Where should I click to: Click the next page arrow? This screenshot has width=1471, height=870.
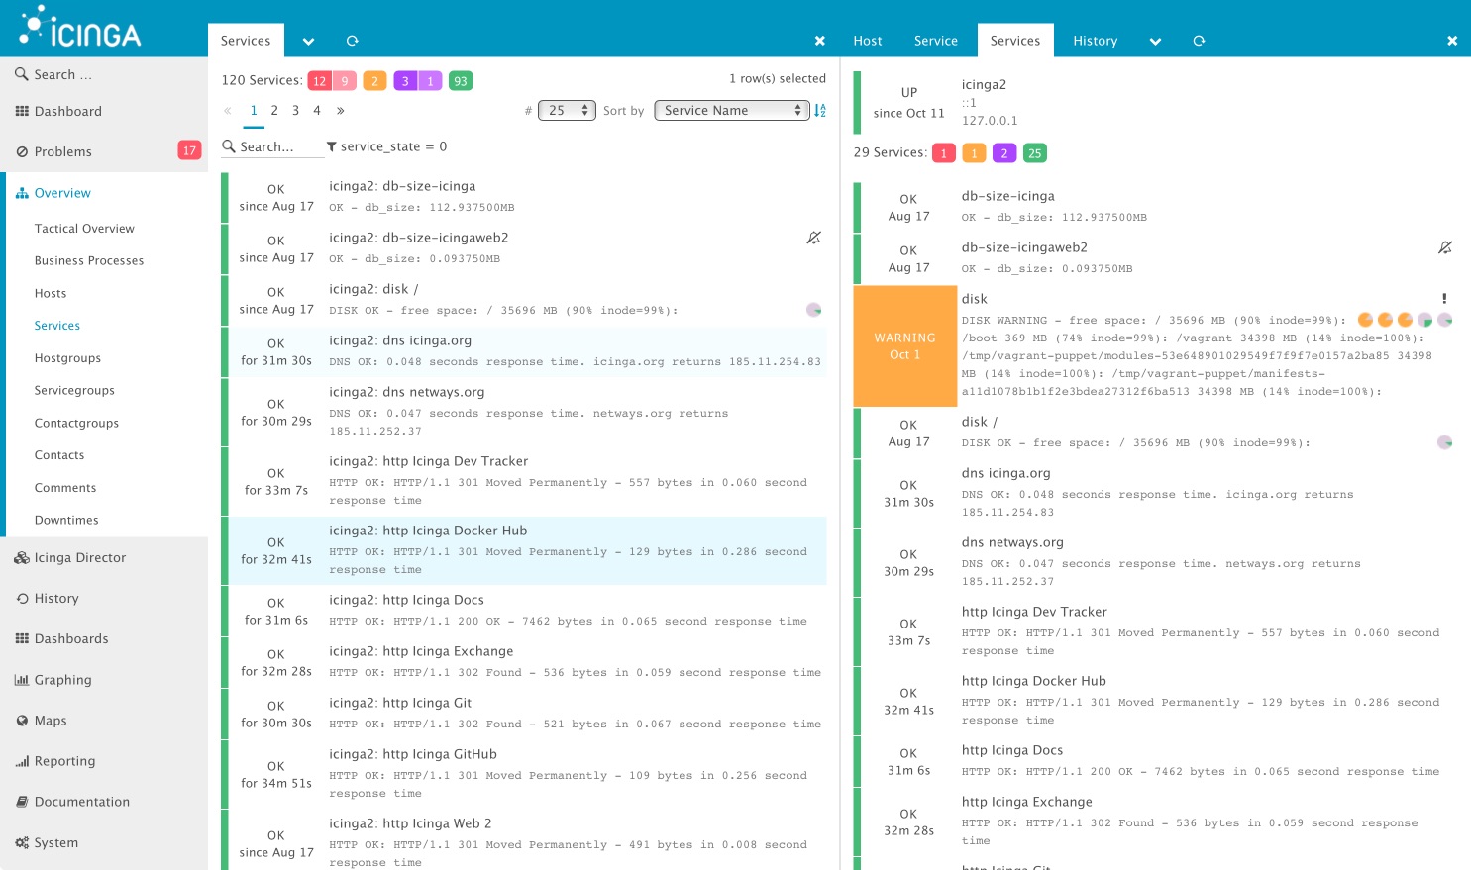[341, 111]
